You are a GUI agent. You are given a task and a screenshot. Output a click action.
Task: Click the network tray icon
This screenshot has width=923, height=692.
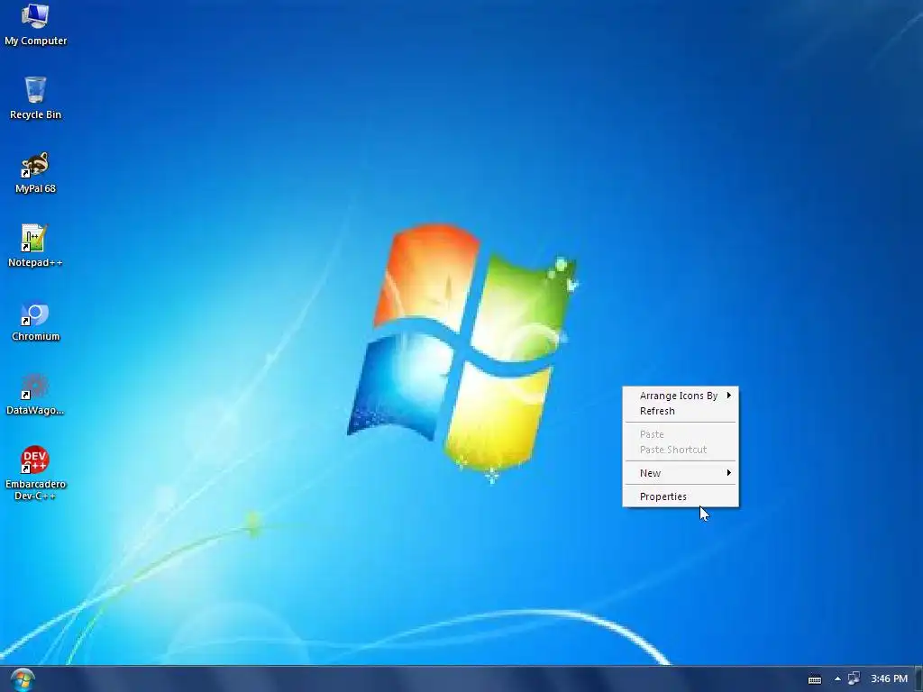(854, 679)
